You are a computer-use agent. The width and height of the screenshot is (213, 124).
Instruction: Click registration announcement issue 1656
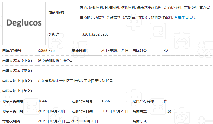tap(106, 101)
